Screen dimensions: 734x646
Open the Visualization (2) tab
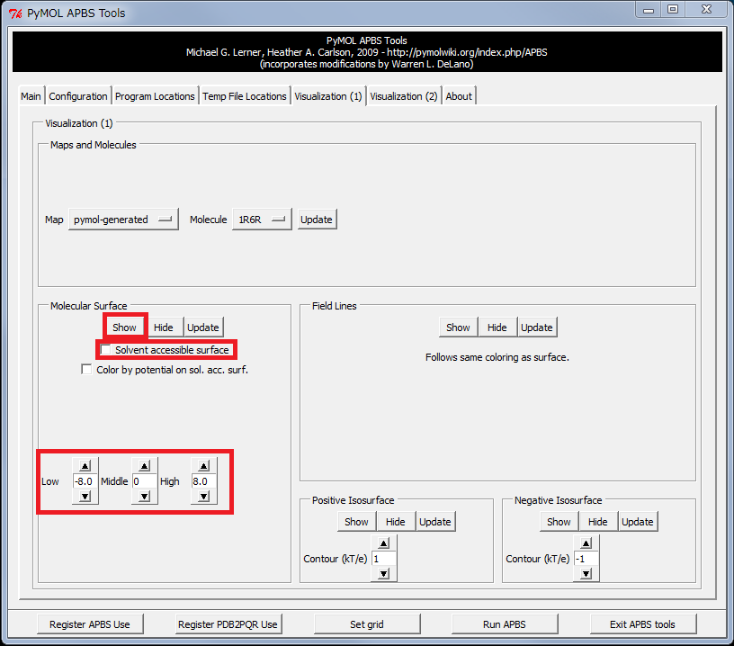pyautogui.click(x=403, y=96)
